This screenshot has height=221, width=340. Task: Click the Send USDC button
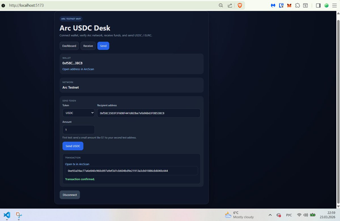pyautogui.click(x=73, y=146)
